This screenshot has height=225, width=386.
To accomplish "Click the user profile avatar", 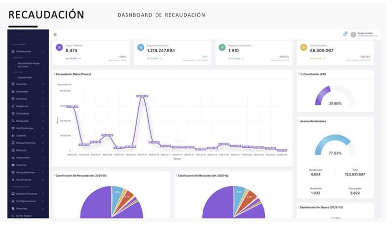I will 353,34.
